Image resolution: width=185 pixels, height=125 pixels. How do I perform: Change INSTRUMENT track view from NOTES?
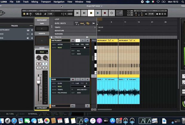61,44
